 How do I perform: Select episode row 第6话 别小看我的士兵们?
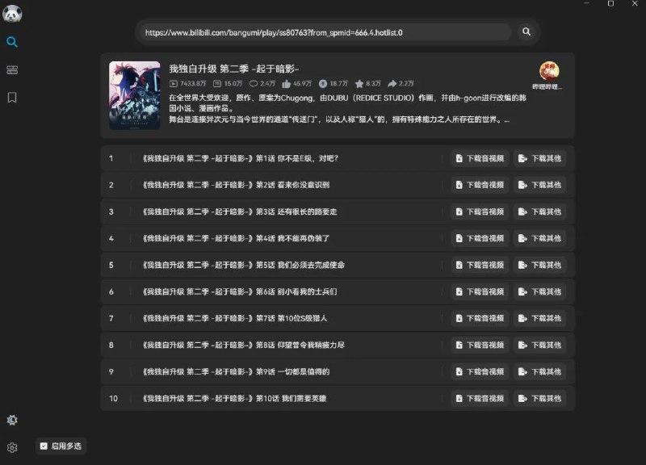pos(338,291)
